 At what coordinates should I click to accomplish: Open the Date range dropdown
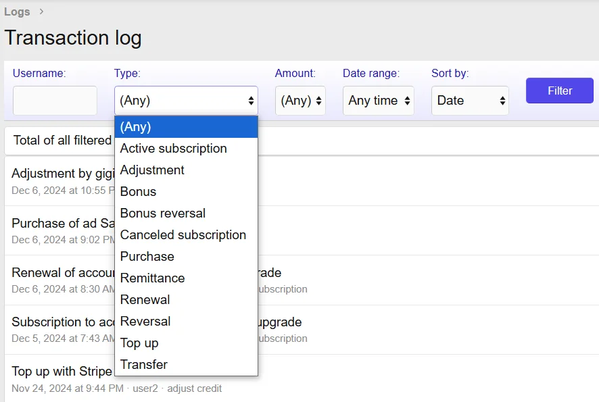[378, 101]
